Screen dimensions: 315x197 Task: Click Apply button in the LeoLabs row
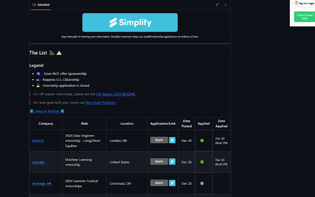pos(159,162)
